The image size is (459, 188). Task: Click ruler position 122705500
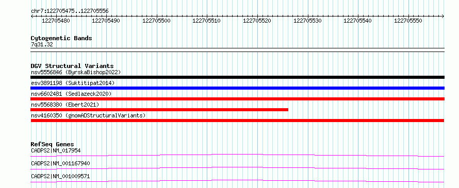pos(156,21)
